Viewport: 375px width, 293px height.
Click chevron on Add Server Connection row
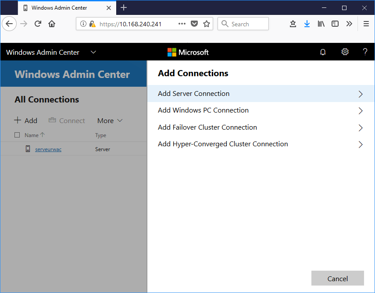pyautogui.click(x=361, y=94)
